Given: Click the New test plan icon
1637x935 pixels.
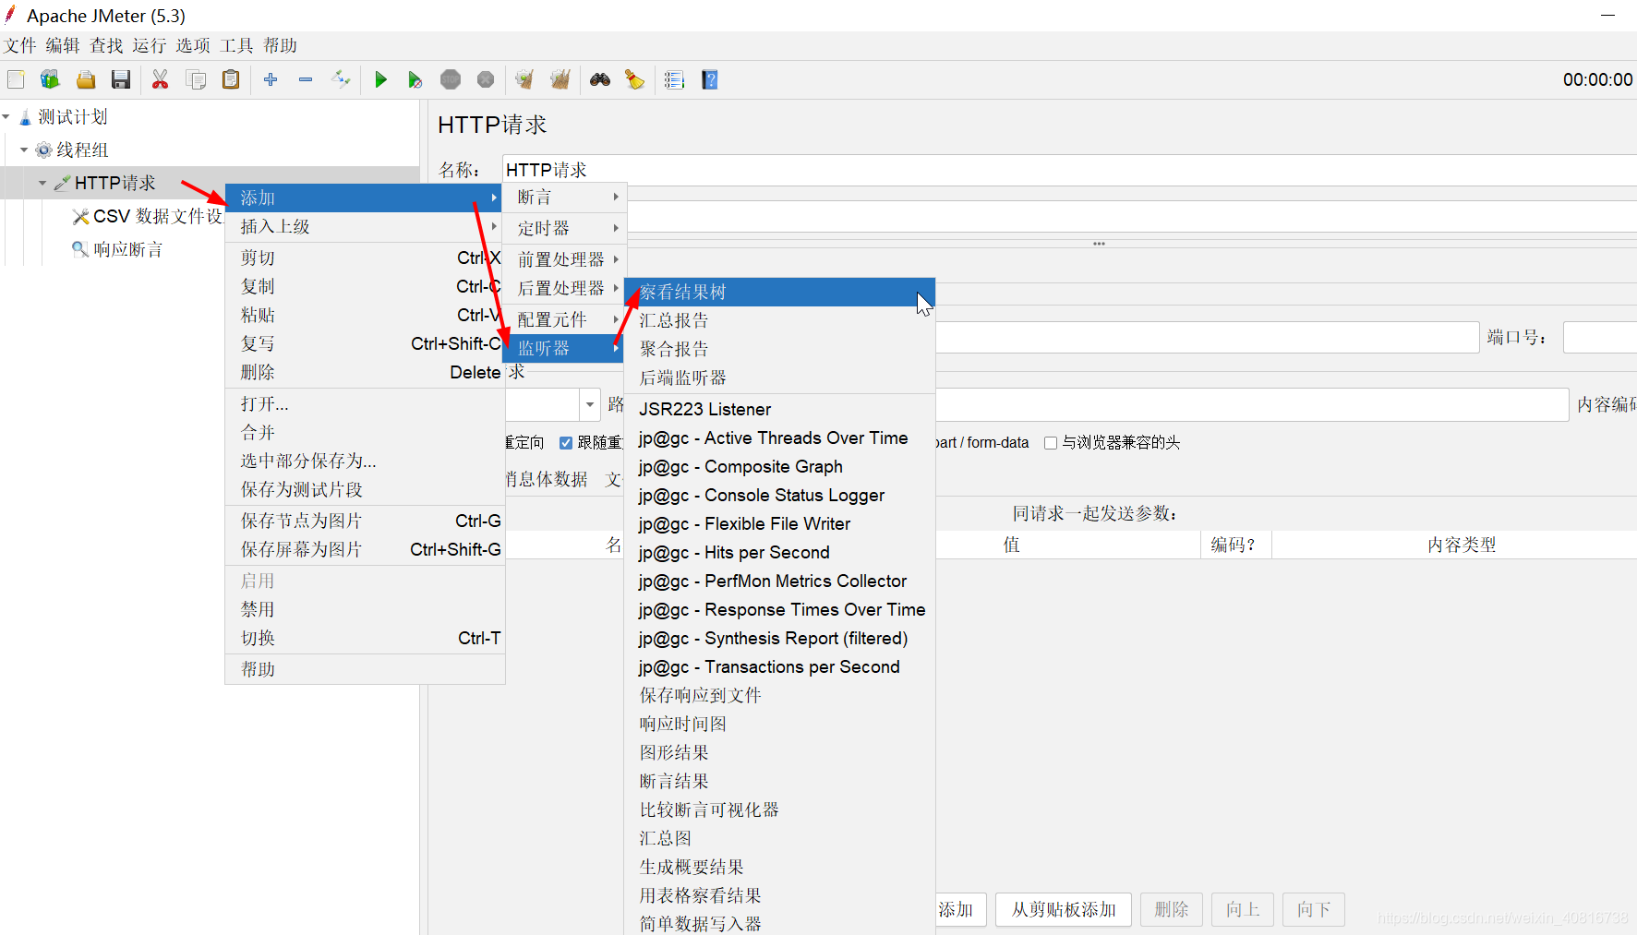Looking at the screenshot, I should 16,80.
